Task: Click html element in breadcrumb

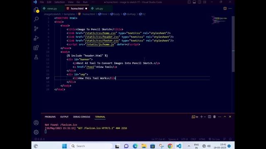Action: [104, 14]
